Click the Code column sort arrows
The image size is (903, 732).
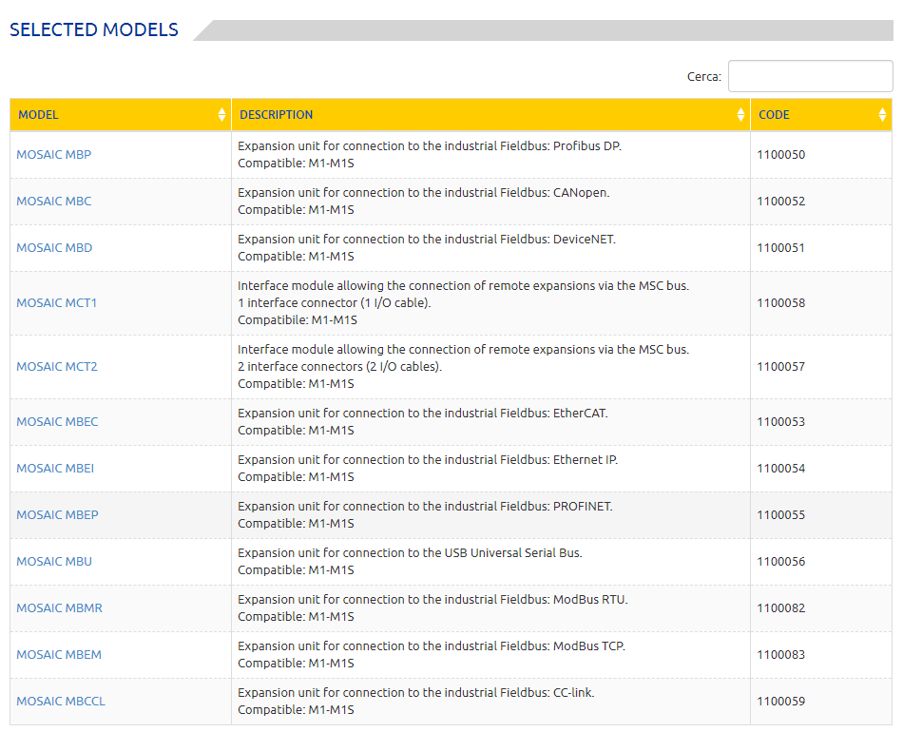(x=882, y=115)
